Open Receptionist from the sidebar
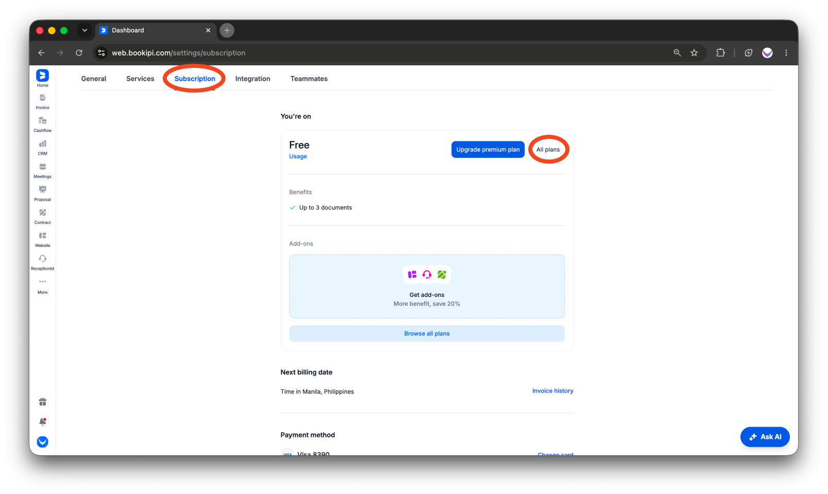The image size is (828, 494). [42, 263]
